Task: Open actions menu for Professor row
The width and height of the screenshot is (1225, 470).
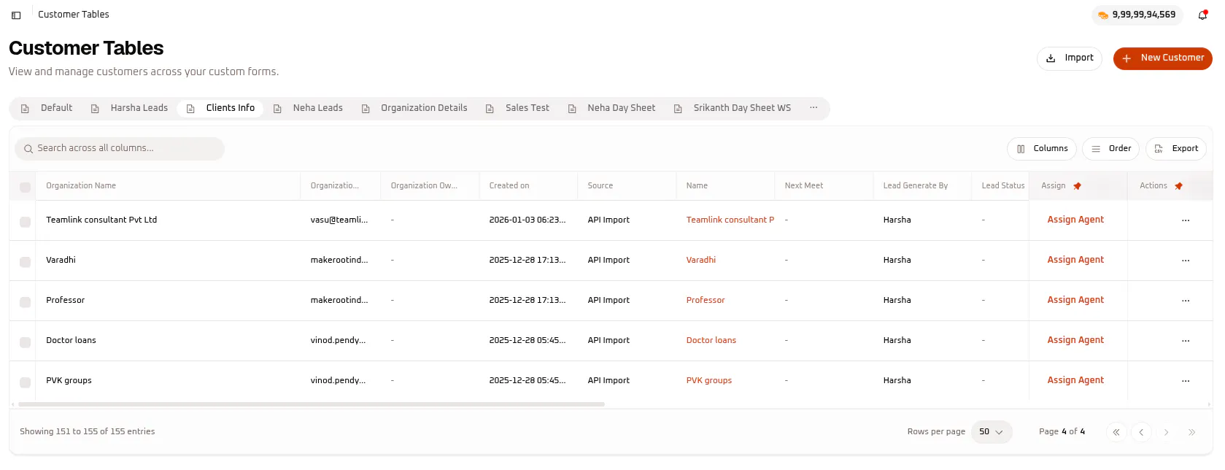Action: click(x=1186, y=301)
